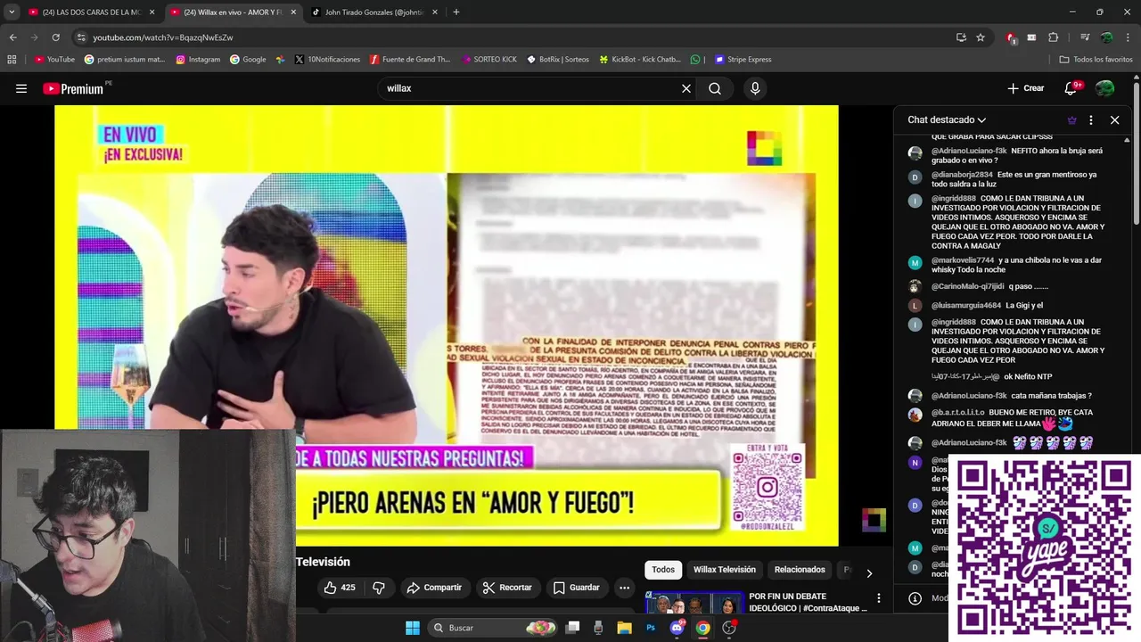This screenshot has width=1141, height=642.
Task: Switch to John Tirado Gonzales TikTok tab
Action: (374, 12)
